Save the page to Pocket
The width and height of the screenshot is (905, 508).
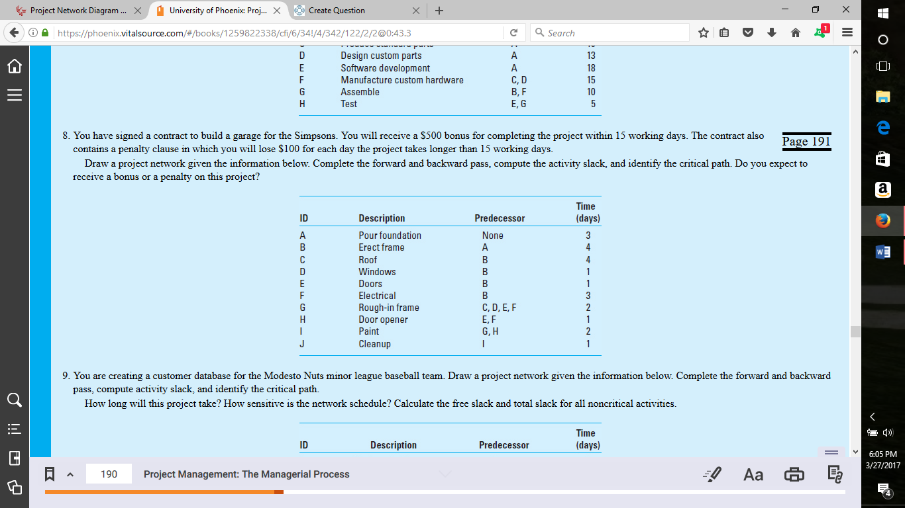tap(747, 32)
